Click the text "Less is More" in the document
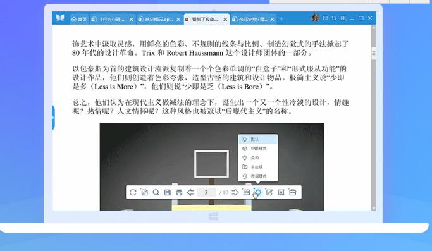 pos(113,87)
